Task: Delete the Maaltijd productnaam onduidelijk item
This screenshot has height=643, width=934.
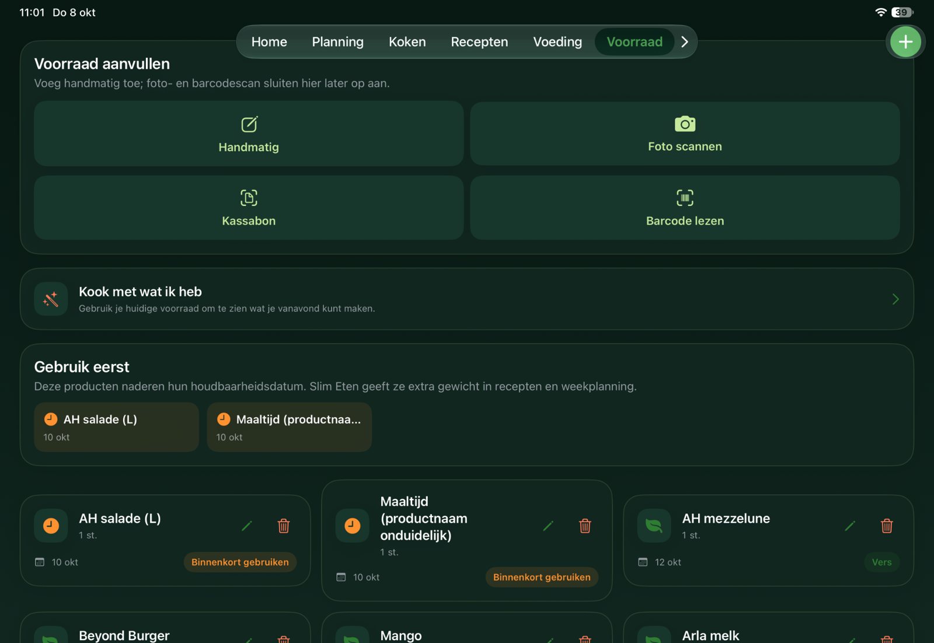Action: click(x=585, y=526)
